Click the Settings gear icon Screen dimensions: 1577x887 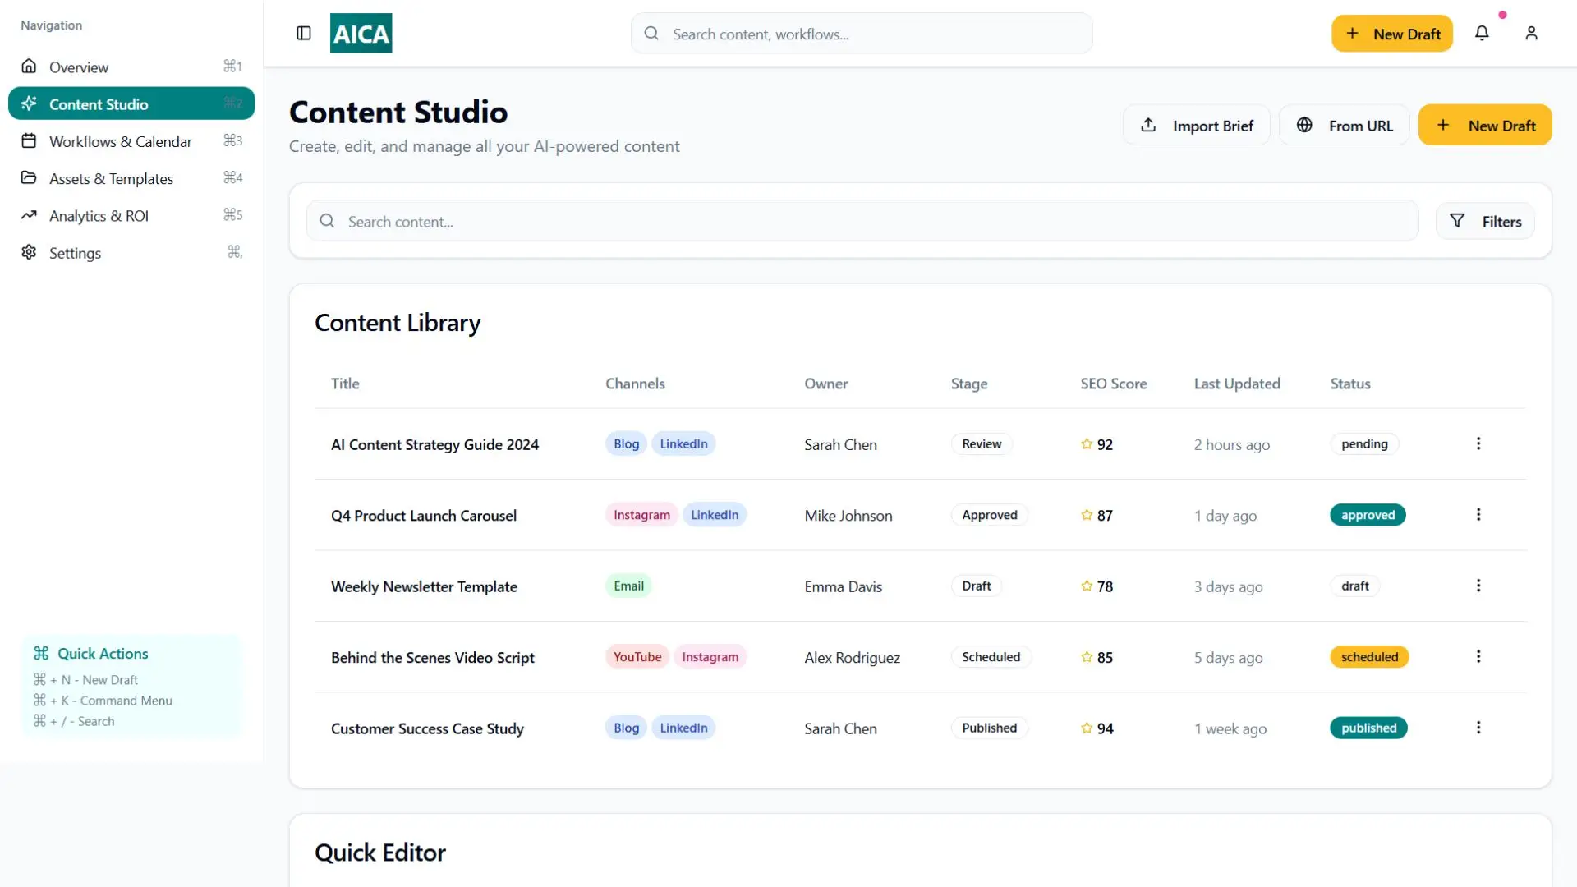coord(29,252)
